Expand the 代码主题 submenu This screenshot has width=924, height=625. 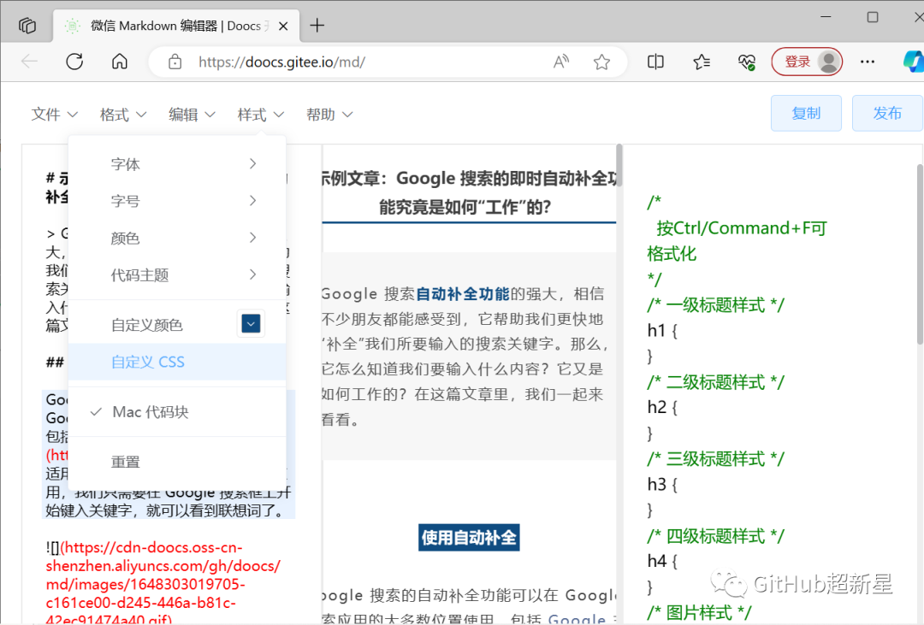177,274
